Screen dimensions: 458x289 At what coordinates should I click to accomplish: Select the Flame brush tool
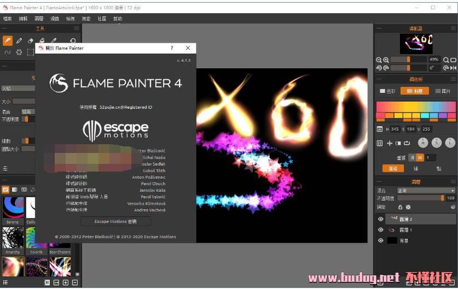coord(8,40)
